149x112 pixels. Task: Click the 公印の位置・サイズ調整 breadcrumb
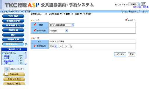tap(59, 14)
